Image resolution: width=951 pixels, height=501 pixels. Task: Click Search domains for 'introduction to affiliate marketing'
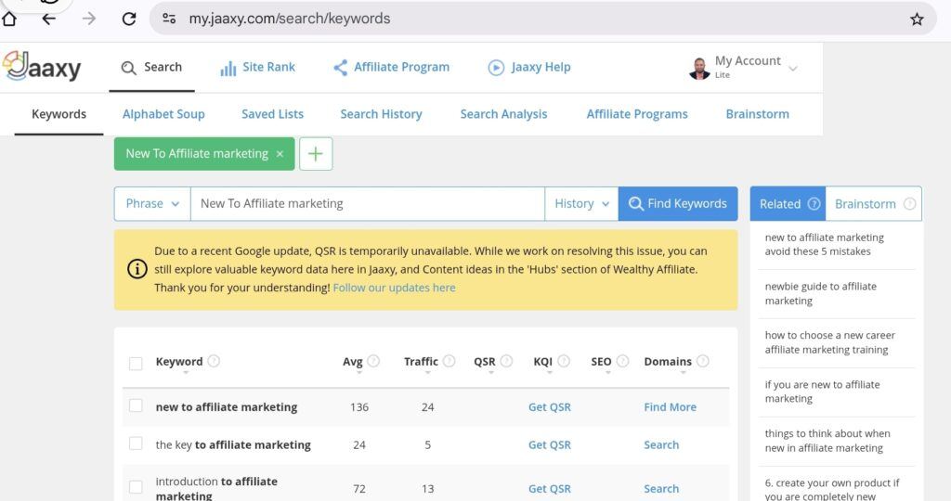661,489
